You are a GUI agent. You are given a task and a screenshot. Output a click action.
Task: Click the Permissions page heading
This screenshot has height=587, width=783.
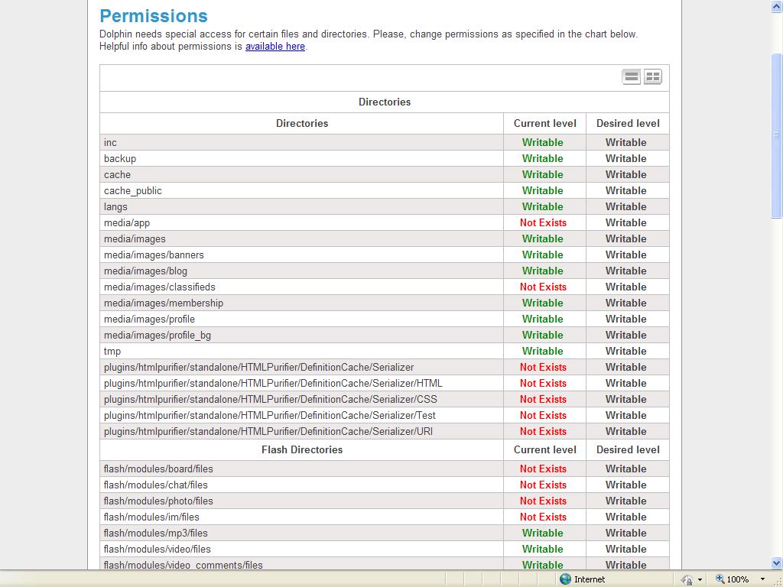click(x=153, y=16)
